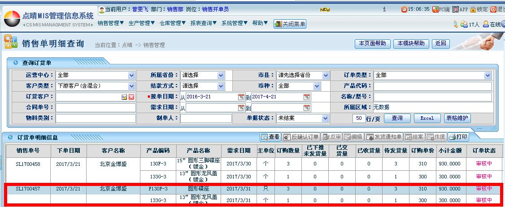The width and height of the screenshot is (505, 207).
Task: Click the 查看 (view) toolbar icon
Action: [265, 137]
